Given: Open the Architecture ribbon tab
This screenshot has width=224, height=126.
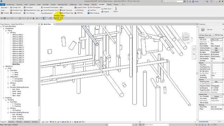Looking at the screenshot, I should [10, 5].
